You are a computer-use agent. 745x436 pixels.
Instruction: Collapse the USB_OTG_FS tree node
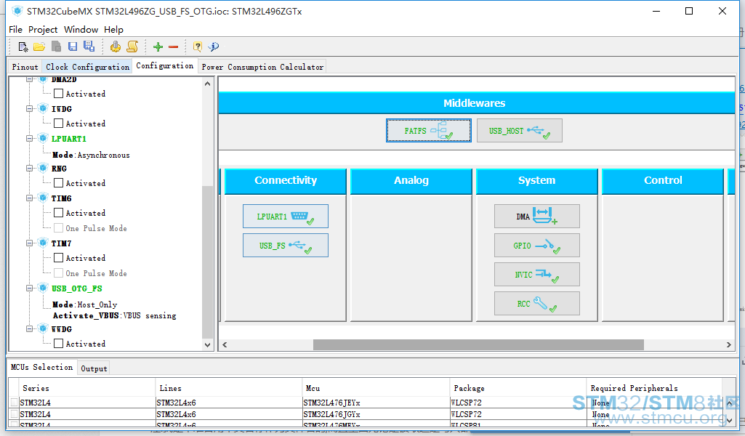(x=30, y=288)
